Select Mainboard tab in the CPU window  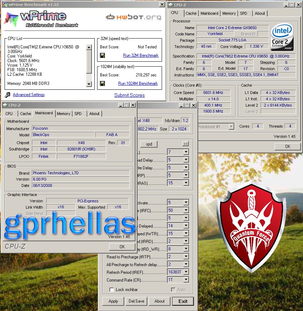209,13
